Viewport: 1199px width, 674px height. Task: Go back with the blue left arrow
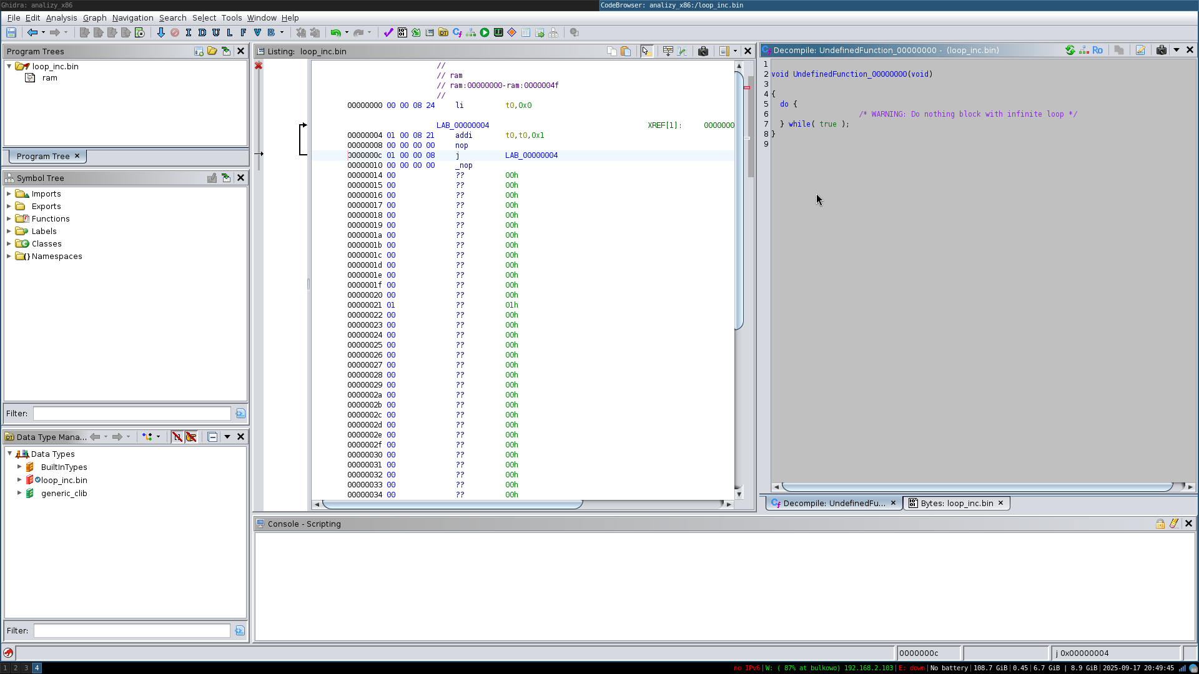tap(32, 32)
